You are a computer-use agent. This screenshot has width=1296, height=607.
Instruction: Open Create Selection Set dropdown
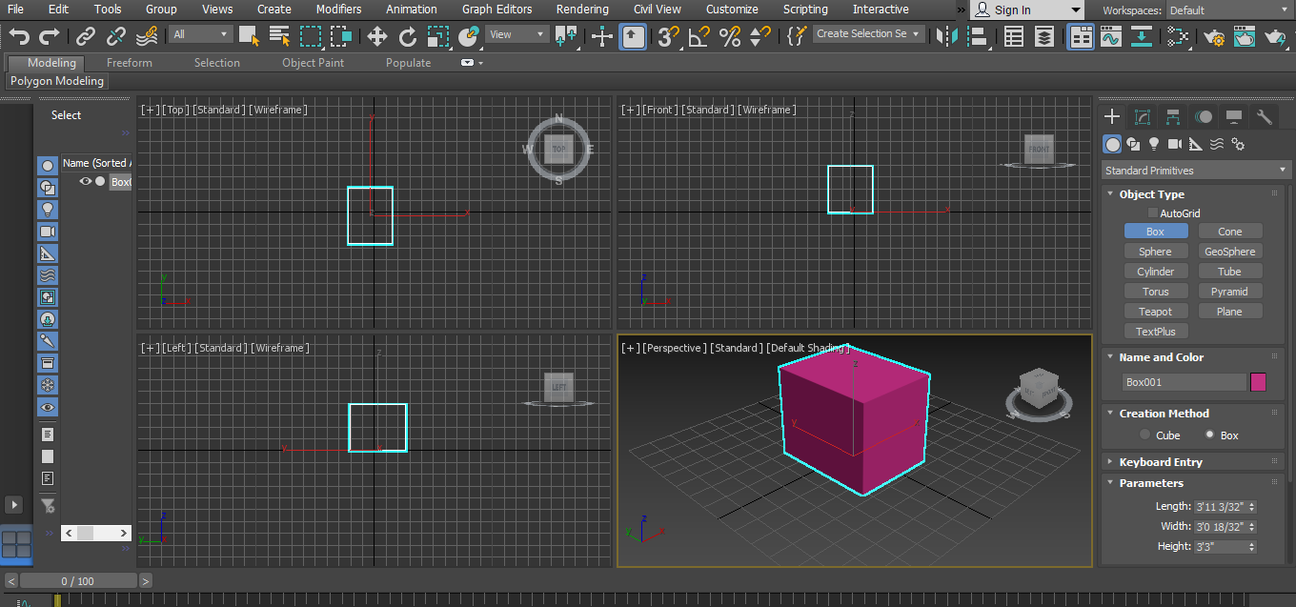[869, 33]
